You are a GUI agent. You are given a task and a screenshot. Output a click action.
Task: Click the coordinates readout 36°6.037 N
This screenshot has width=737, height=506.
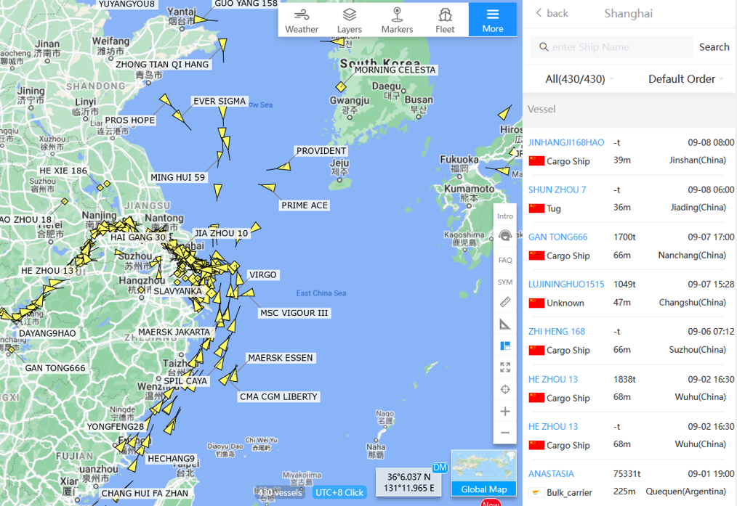click(x=408, y=476)
